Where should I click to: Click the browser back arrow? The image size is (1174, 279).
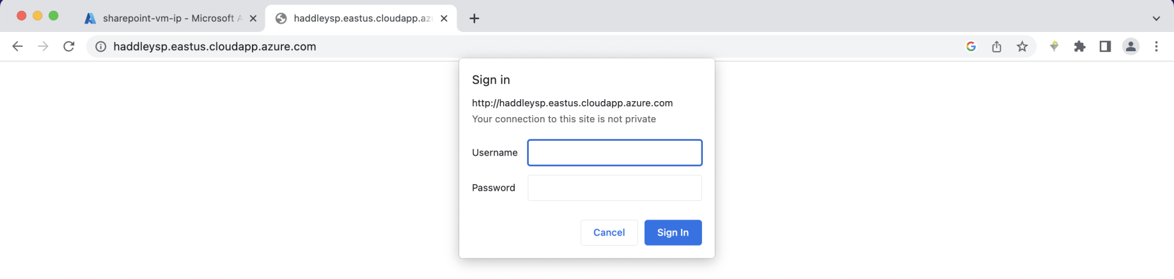coord(17,47)
